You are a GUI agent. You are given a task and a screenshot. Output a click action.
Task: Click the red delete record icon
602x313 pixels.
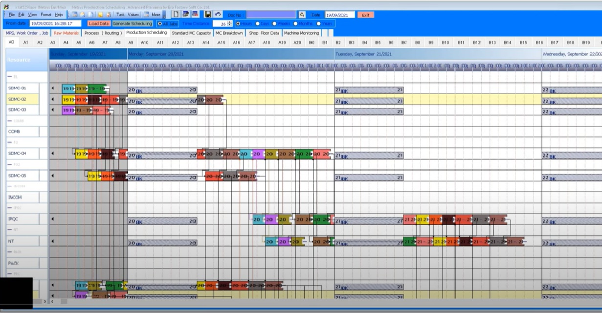tap(194, 15)
